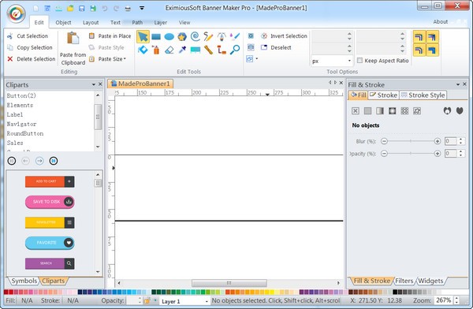This screenshot has height=309, width=473.
Task: Click the Opacity slider track
Action: point(410,153)
